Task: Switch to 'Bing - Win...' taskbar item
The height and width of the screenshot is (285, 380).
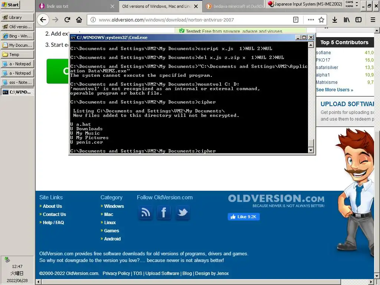Action: point(17,36)
